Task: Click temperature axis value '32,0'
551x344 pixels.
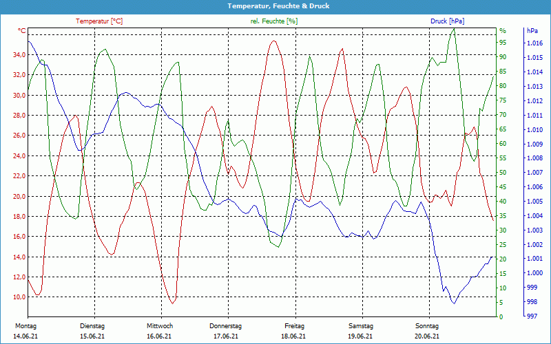Action: pyautogui.click(x=19, y=75)
